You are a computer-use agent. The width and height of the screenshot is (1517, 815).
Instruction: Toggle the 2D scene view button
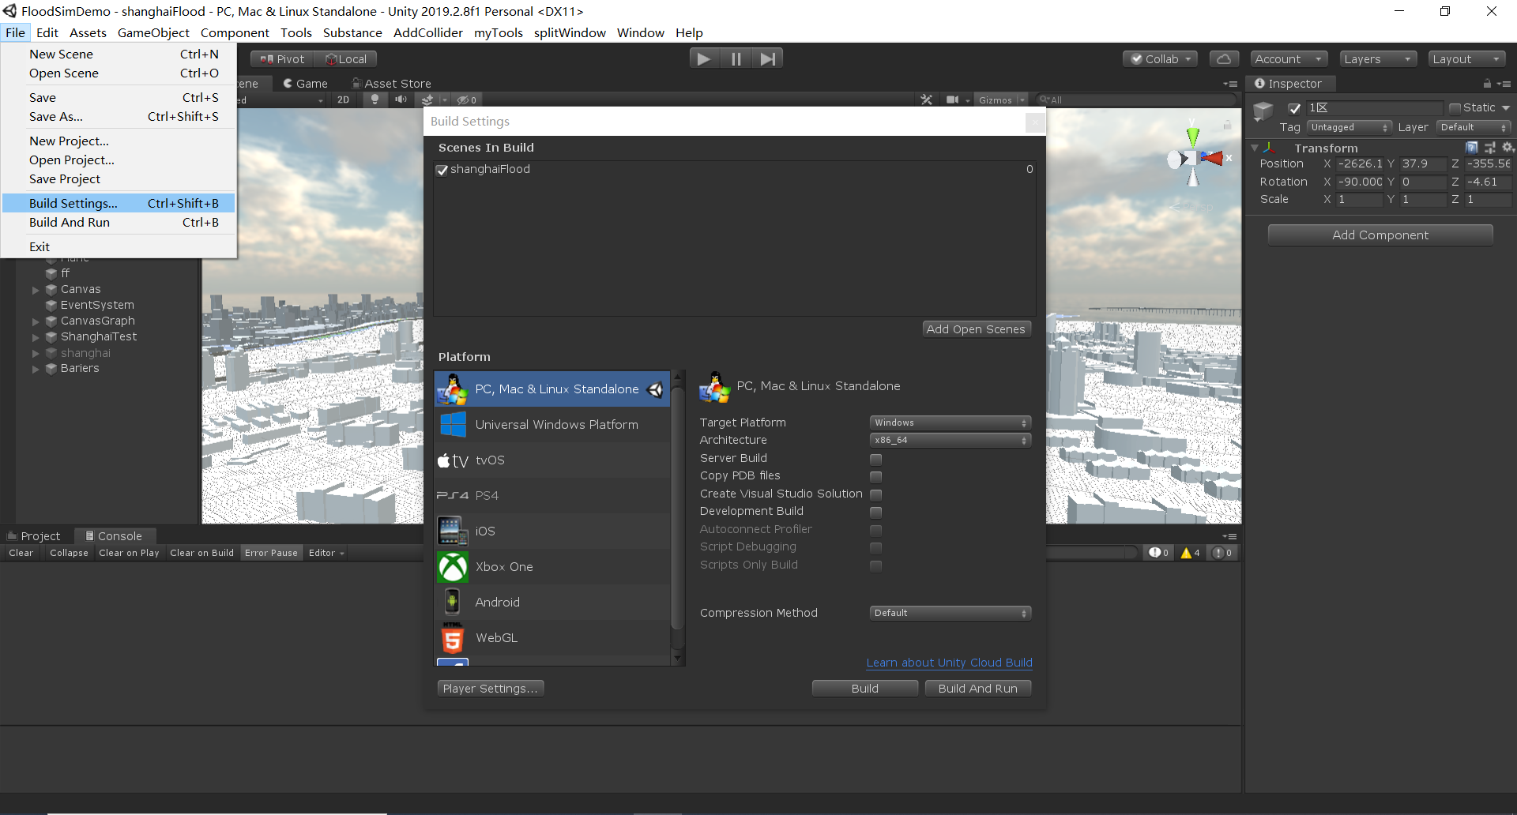point(343,100)
